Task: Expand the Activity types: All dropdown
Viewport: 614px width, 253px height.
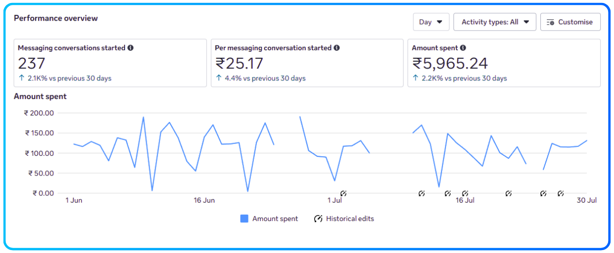Action: tap(494, 22)
